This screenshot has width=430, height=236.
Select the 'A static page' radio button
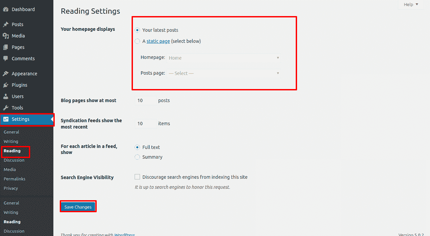tap(137, 41)
